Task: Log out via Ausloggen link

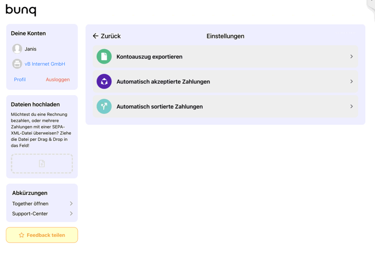Action: tap(58, 80)
